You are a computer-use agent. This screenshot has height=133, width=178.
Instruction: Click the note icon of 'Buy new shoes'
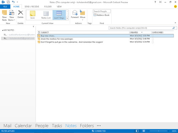(x=39, y=36)
